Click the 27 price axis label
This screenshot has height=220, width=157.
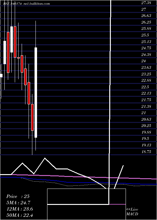(144, 9)
